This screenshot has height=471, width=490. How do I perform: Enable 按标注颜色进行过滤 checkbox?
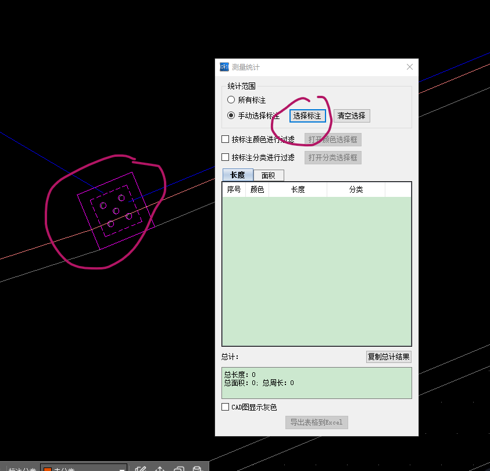(x=226, y=139)
